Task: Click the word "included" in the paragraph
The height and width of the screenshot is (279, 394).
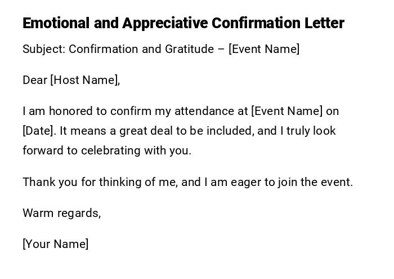Action: [230, 131]
